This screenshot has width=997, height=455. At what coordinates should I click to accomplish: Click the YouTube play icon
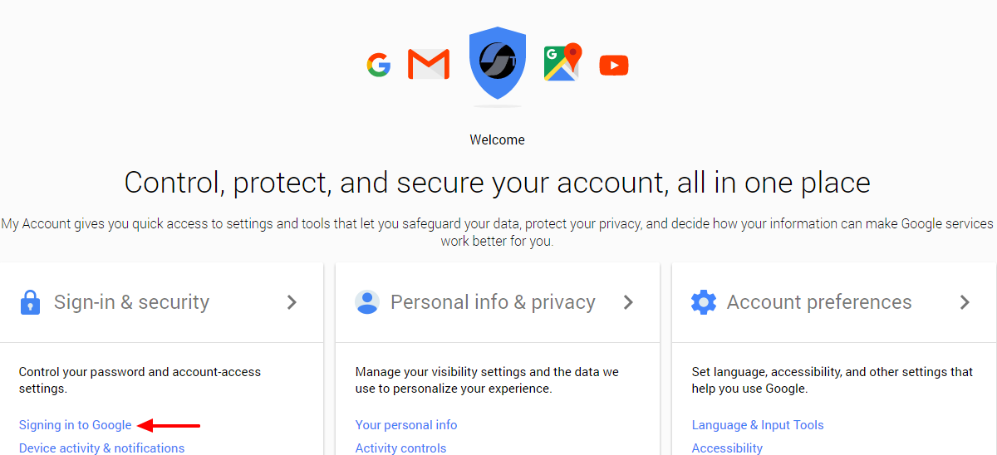614,65
